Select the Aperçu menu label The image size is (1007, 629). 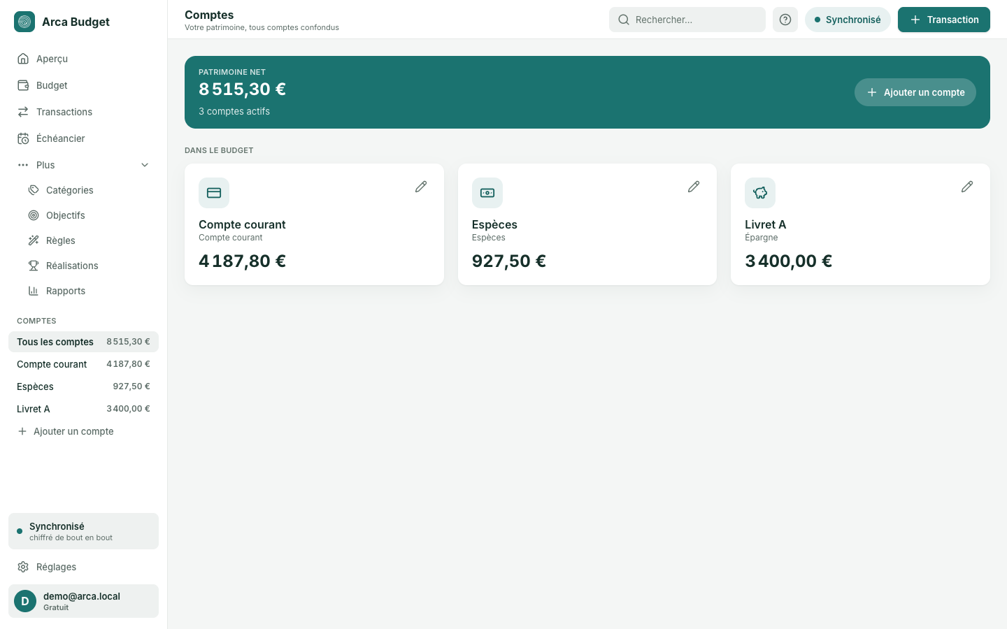(x=52, y=59)
